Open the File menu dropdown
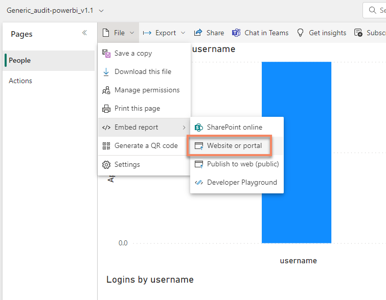The width and height of the screenshot is (386, 300). (119, 33)
